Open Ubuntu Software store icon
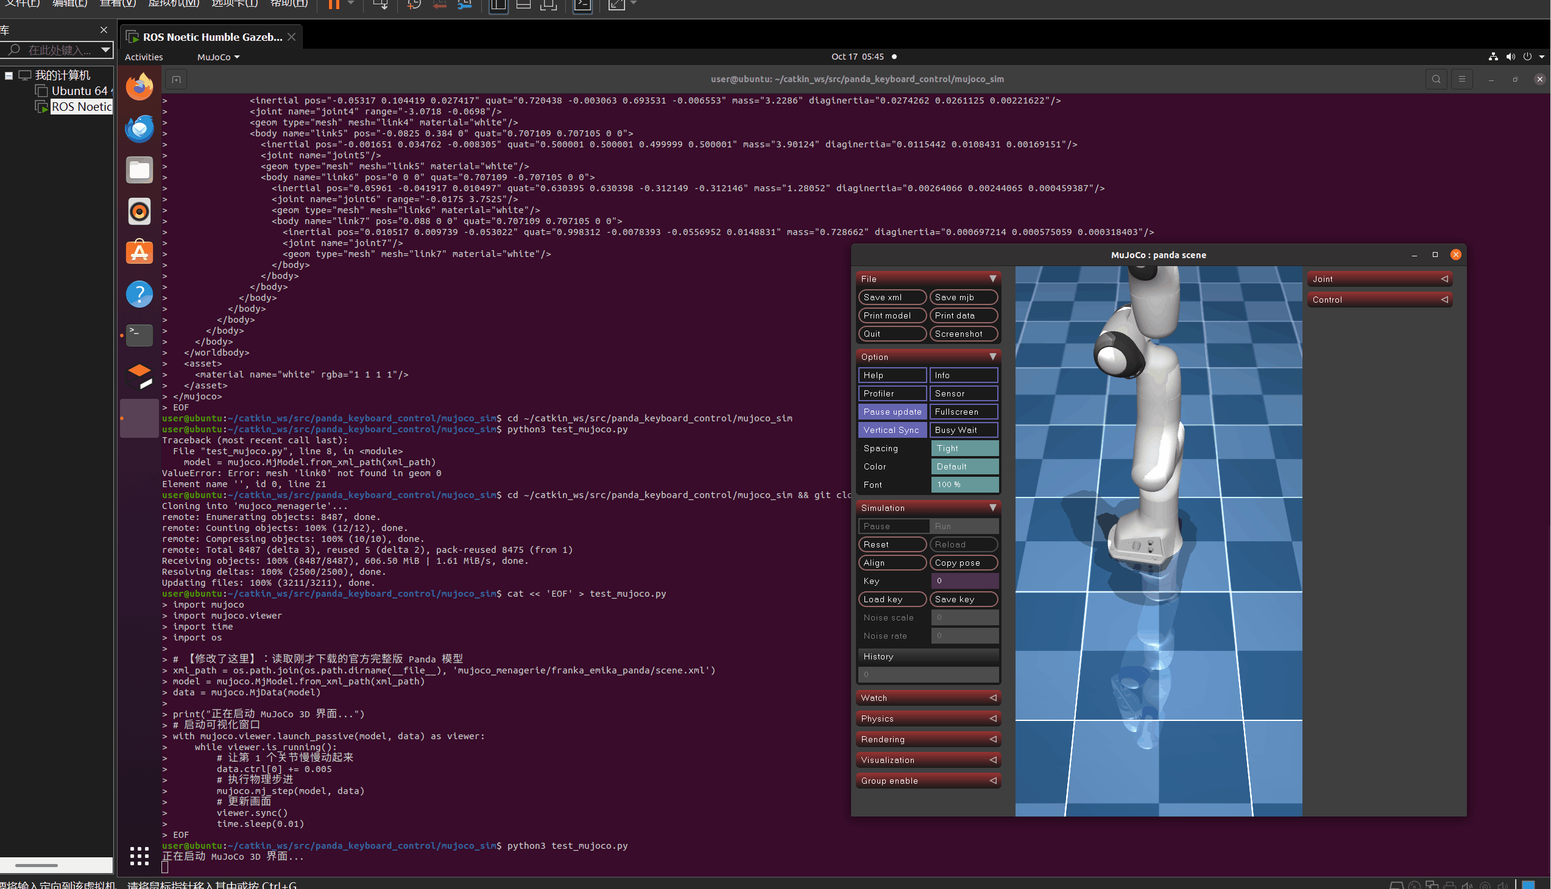This screenshot has width=1551, height=889. point(140,252)
